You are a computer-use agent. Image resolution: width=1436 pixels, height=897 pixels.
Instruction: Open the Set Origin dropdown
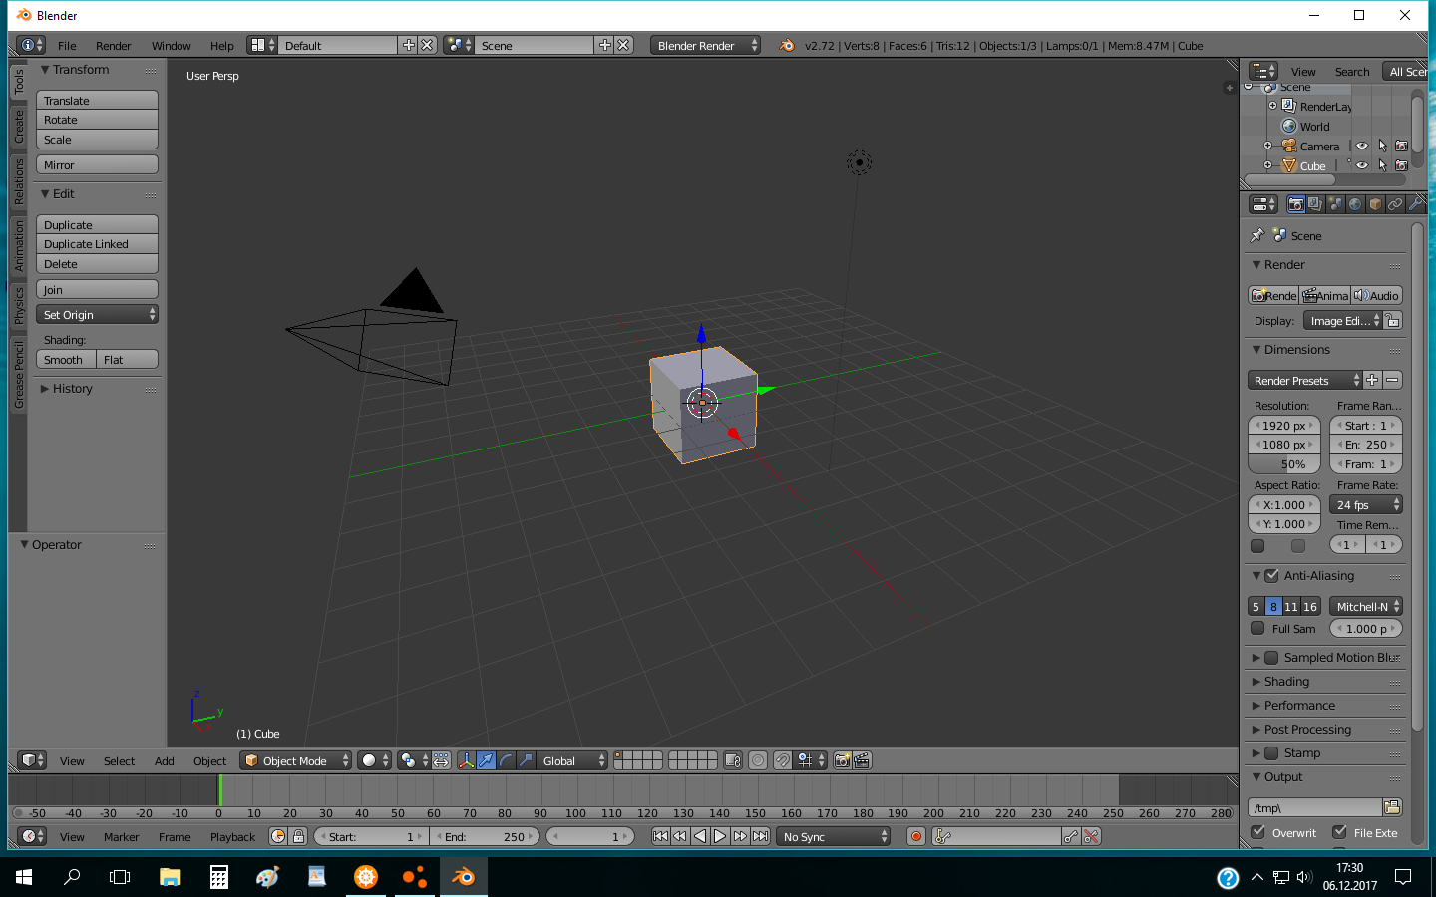pos(97,314)
